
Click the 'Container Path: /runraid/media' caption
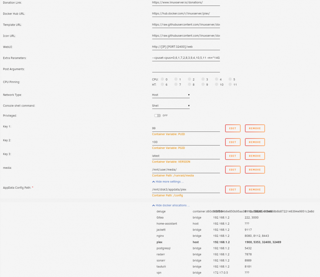(x=173, y=175)
